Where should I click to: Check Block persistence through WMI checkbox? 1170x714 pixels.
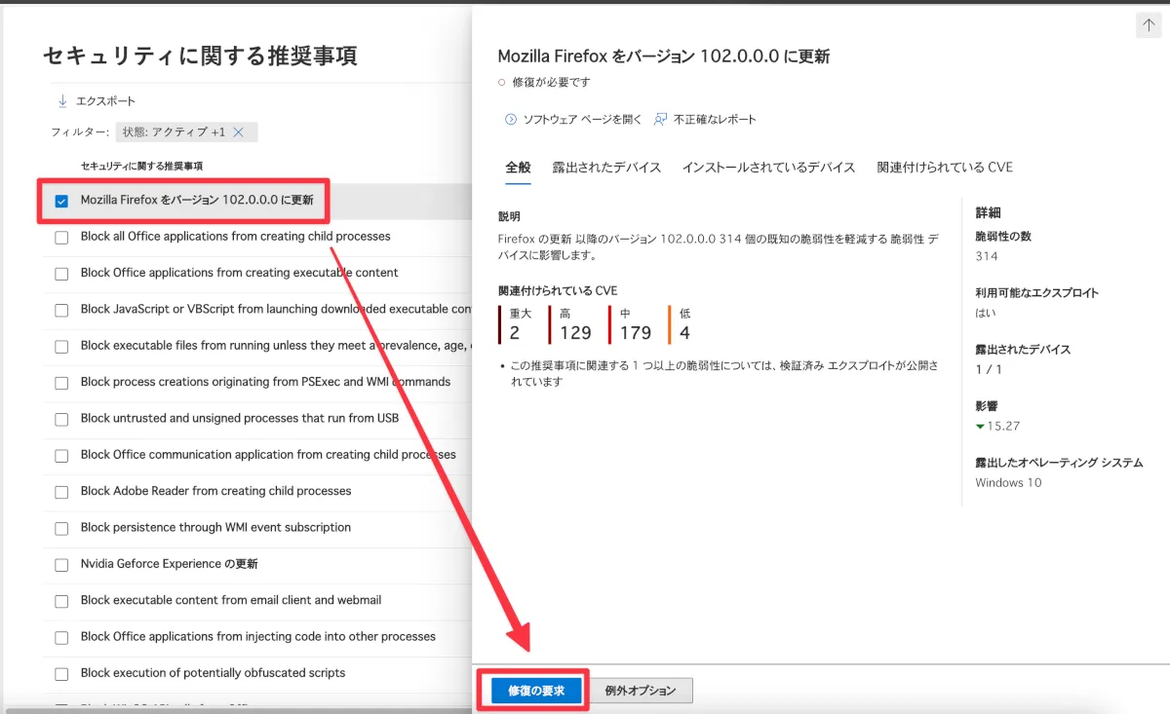coord(61,528)
